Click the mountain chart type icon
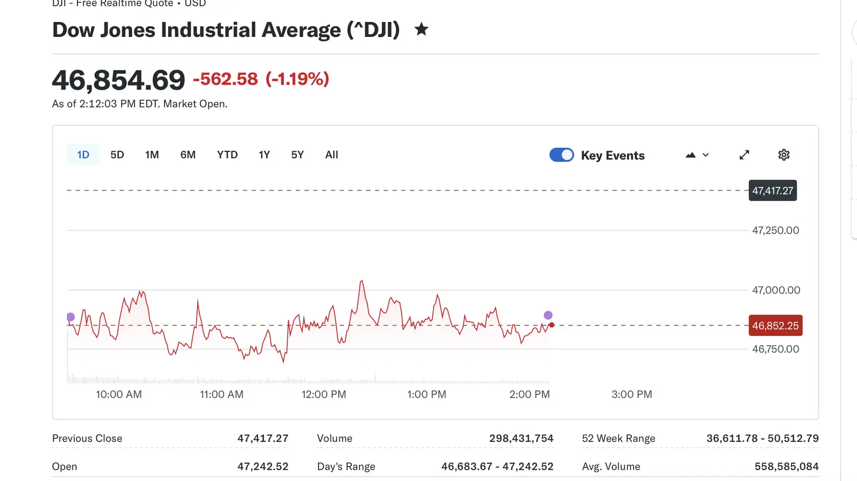Screen dimensions: 857x481 click(690, 155)
